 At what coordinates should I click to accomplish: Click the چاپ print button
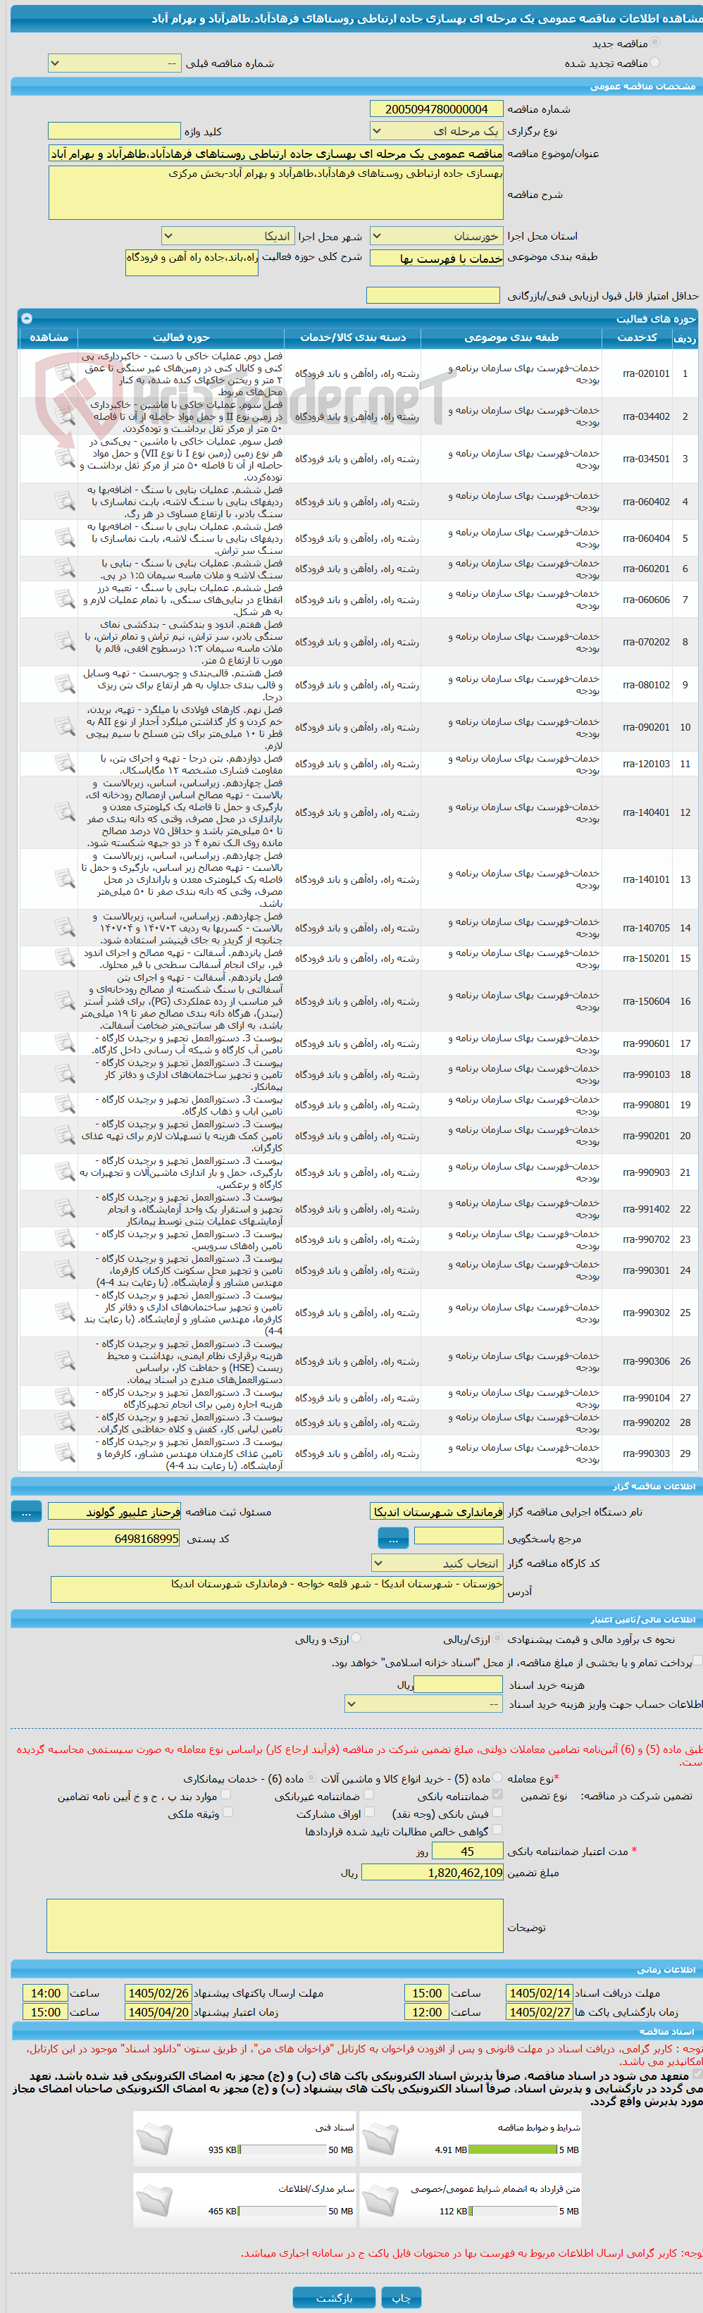click(x=400, y=2297)
